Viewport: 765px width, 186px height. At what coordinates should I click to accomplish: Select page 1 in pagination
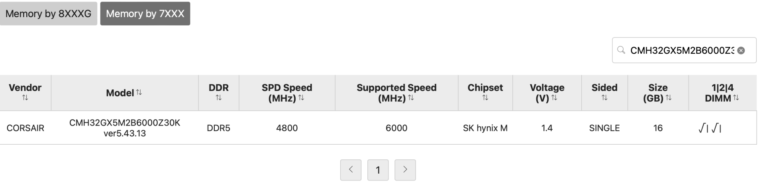click(378, 170)
